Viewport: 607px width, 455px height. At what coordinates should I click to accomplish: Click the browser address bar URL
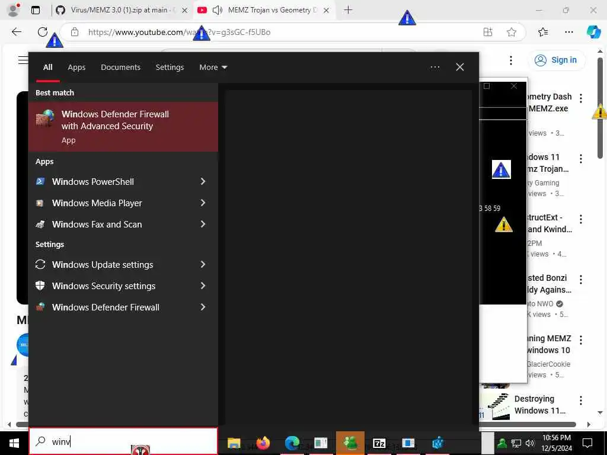(179, 32)
